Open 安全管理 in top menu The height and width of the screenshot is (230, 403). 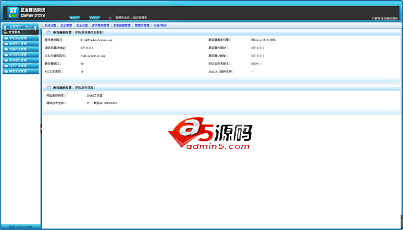point(66,25)
